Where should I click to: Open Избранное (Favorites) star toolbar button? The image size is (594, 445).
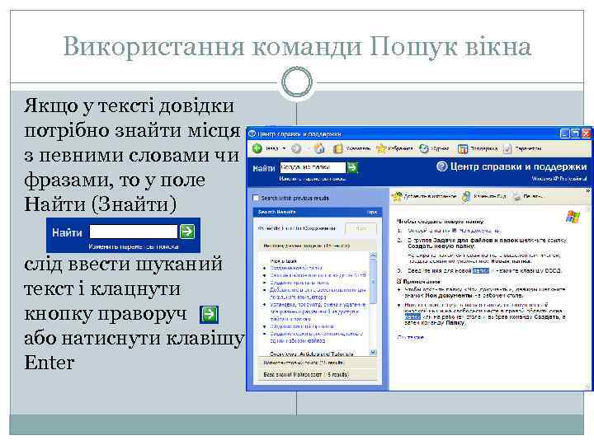[394, 148]
